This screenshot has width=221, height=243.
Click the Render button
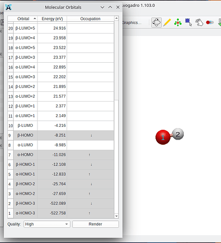[96, 224]
